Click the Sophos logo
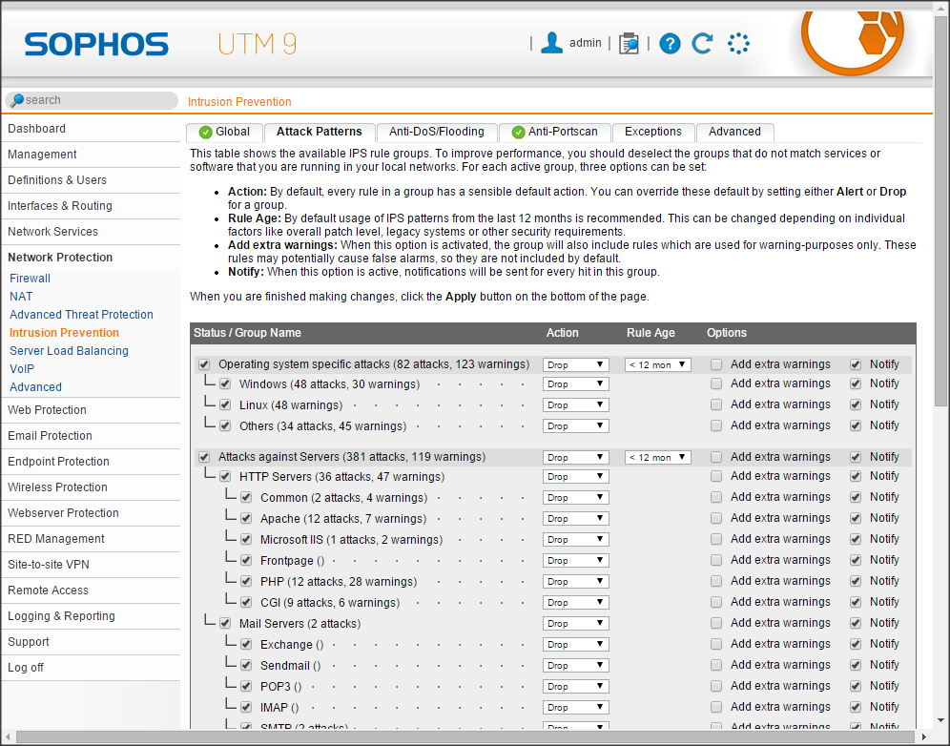The width and height of the screenshot is (950, 746). pyautogui.click(x=96, y=44)
